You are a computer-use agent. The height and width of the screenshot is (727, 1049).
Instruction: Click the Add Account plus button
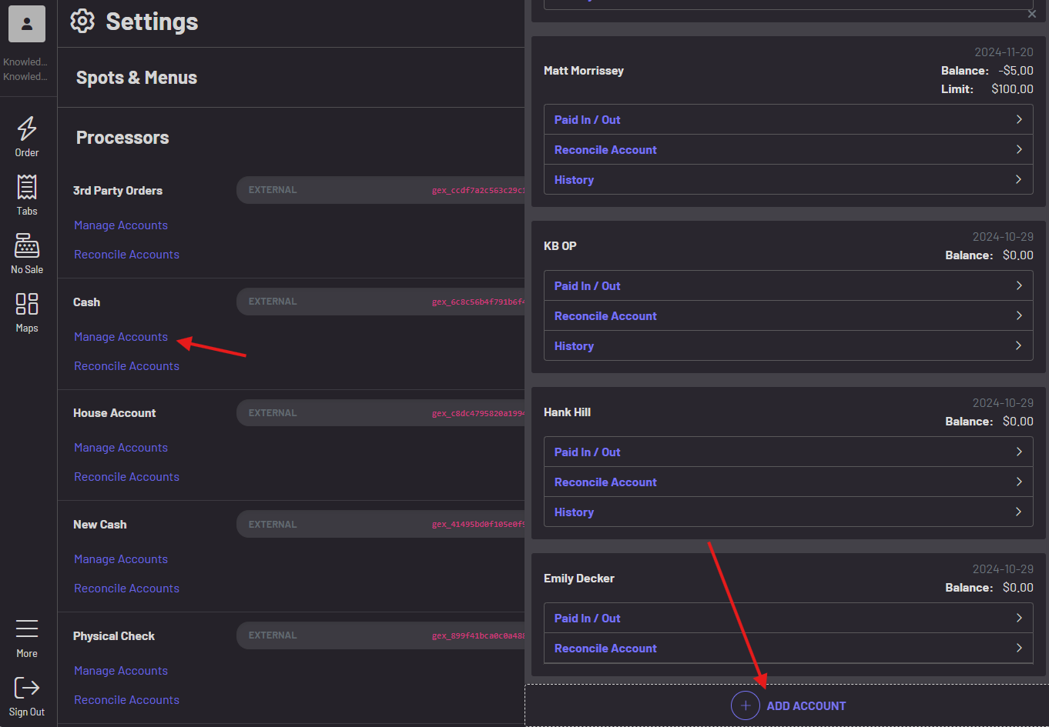click(745, 705)
